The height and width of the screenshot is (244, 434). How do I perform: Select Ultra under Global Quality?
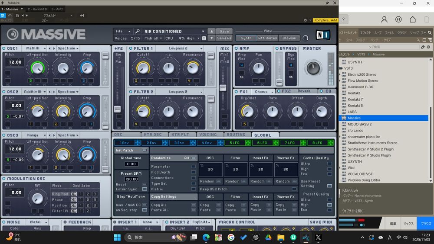click(x=329, y=164)
